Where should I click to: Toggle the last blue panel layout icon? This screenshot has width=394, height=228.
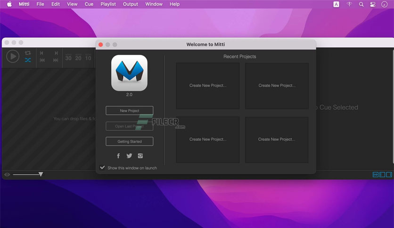pyautogui.click(x=389, y=174)
